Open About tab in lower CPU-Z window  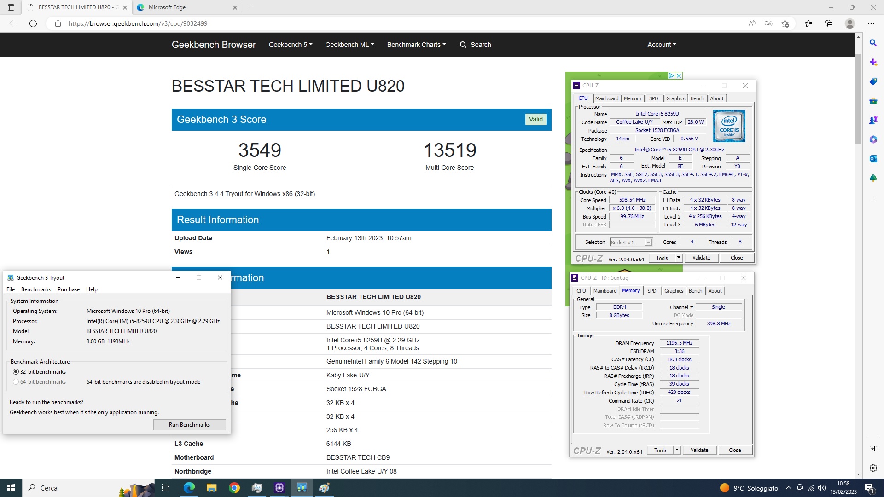[x=715, y=291]
